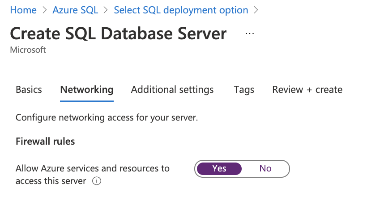Navigate to Home via breadcrumb

click(x=23, y=10)
